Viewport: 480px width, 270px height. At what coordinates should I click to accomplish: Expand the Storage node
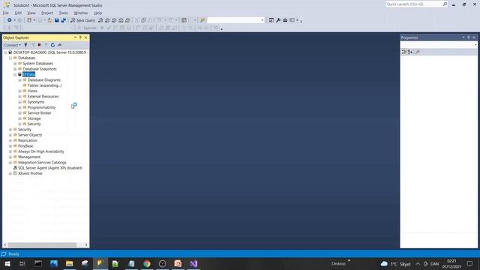coord(20,118)
